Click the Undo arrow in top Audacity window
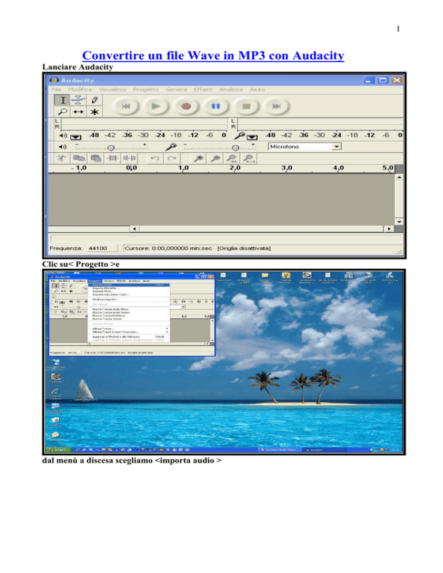 click(x=155, y=158)
